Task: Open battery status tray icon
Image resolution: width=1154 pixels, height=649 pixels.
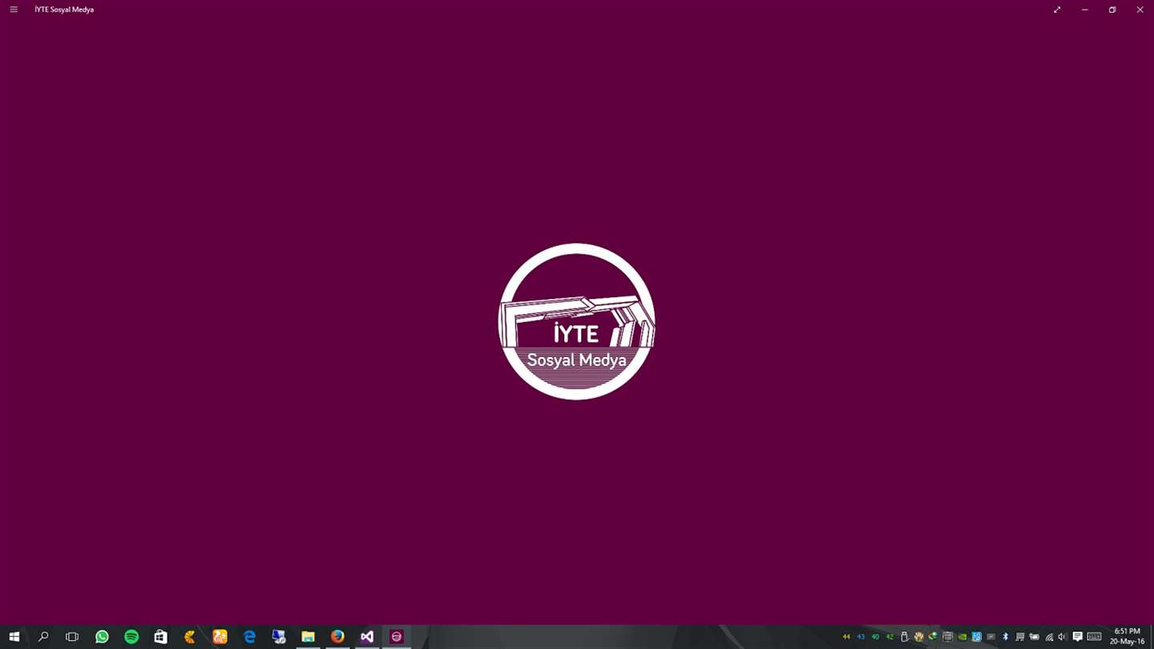Action: (x=1034, y=637)
